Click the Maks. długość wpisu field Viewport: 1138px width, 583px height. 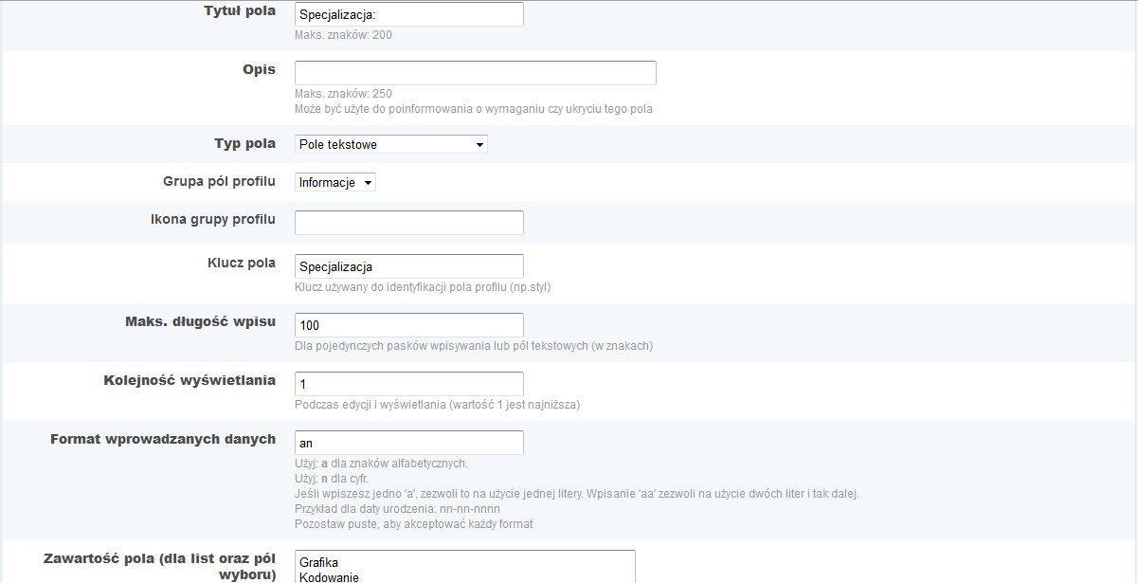[408, 325]
